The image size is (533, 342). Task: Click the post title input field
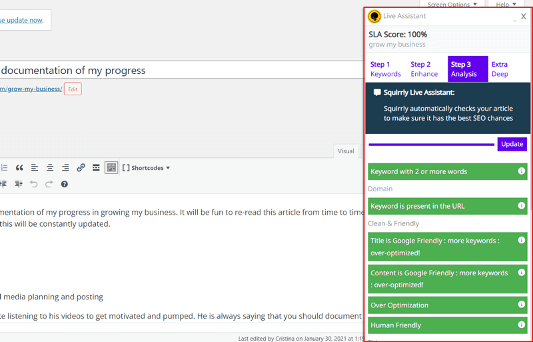tap(181, 70)
